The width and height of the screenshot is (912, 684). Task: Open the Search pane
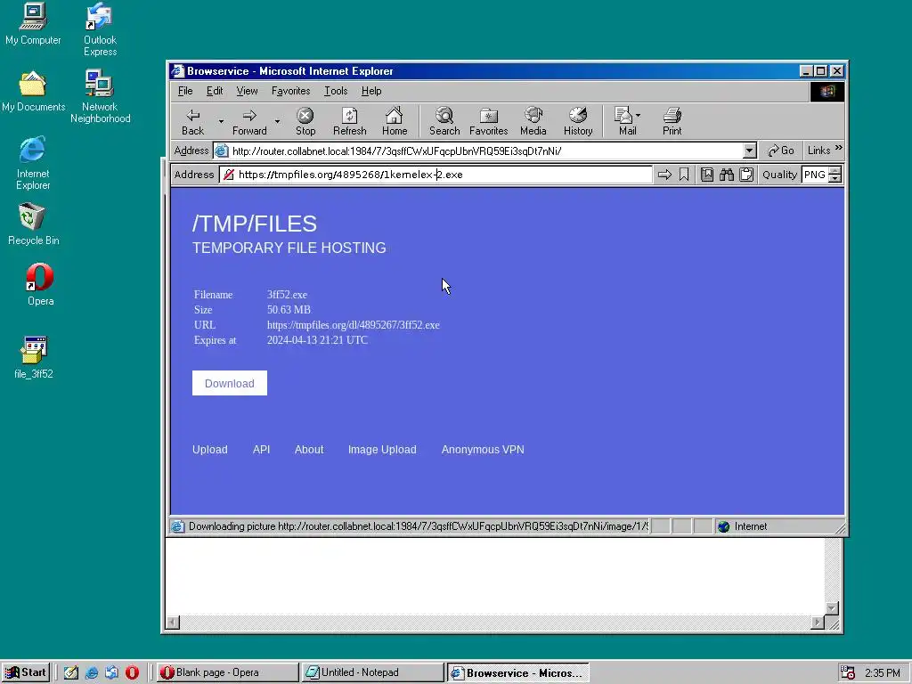click(x=444, y=121)
